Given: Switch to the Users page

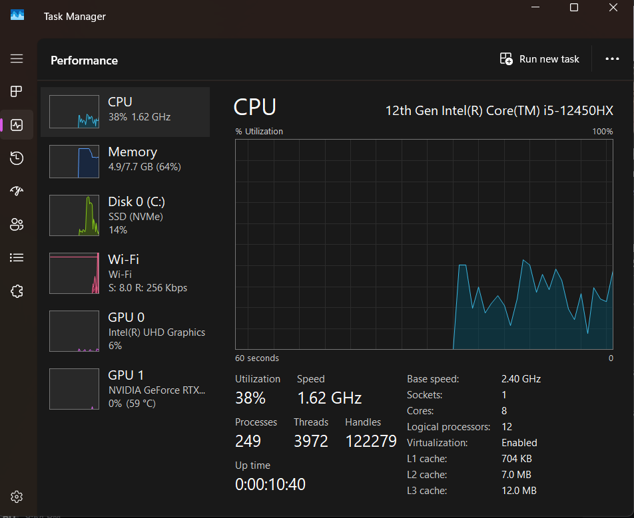Looking at the screenshot, I should click(17, 224).
